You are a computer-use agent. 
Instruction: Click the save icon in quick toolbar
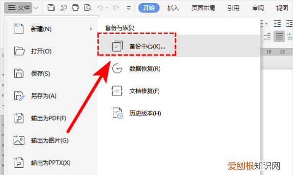pos(51,8)
